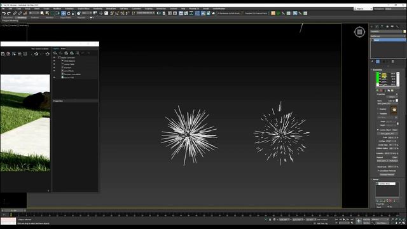Open the Workspaces dropdown at top right
Screen dimensions: 407x229
tap(395, 9)
